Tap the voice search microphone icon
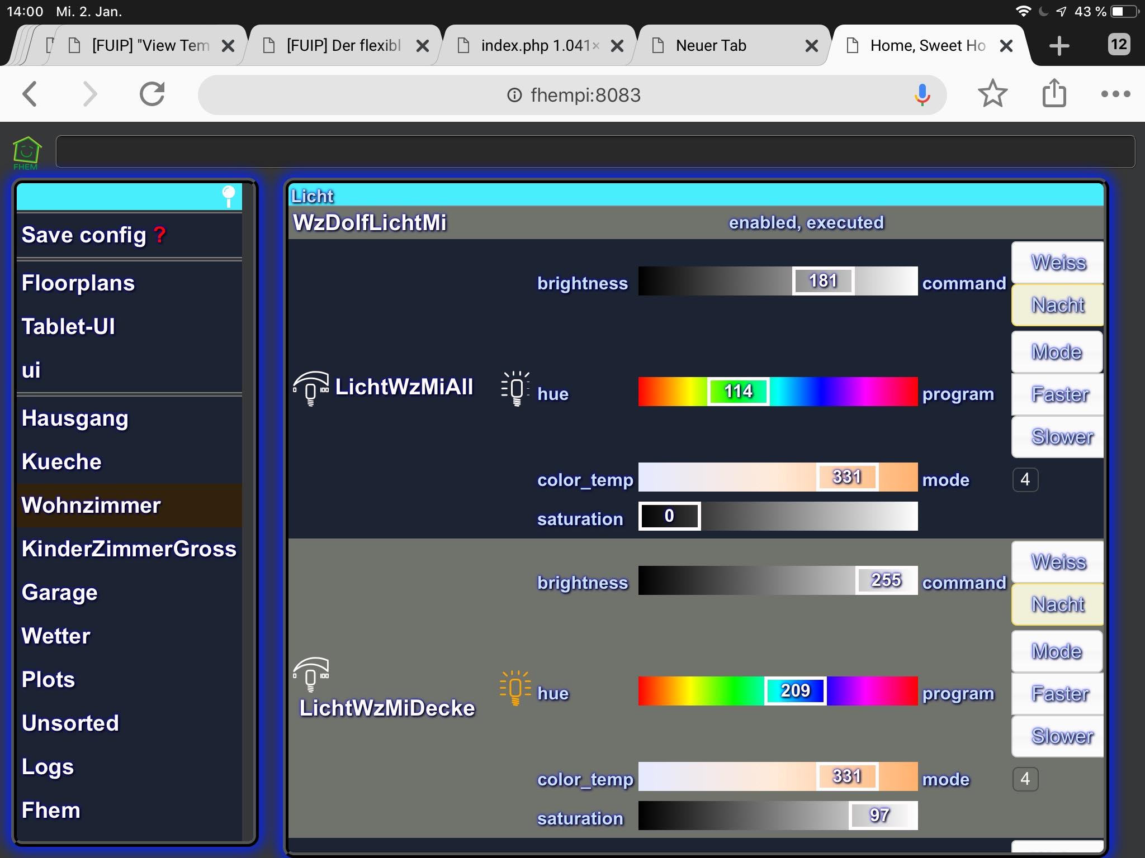 922,95
